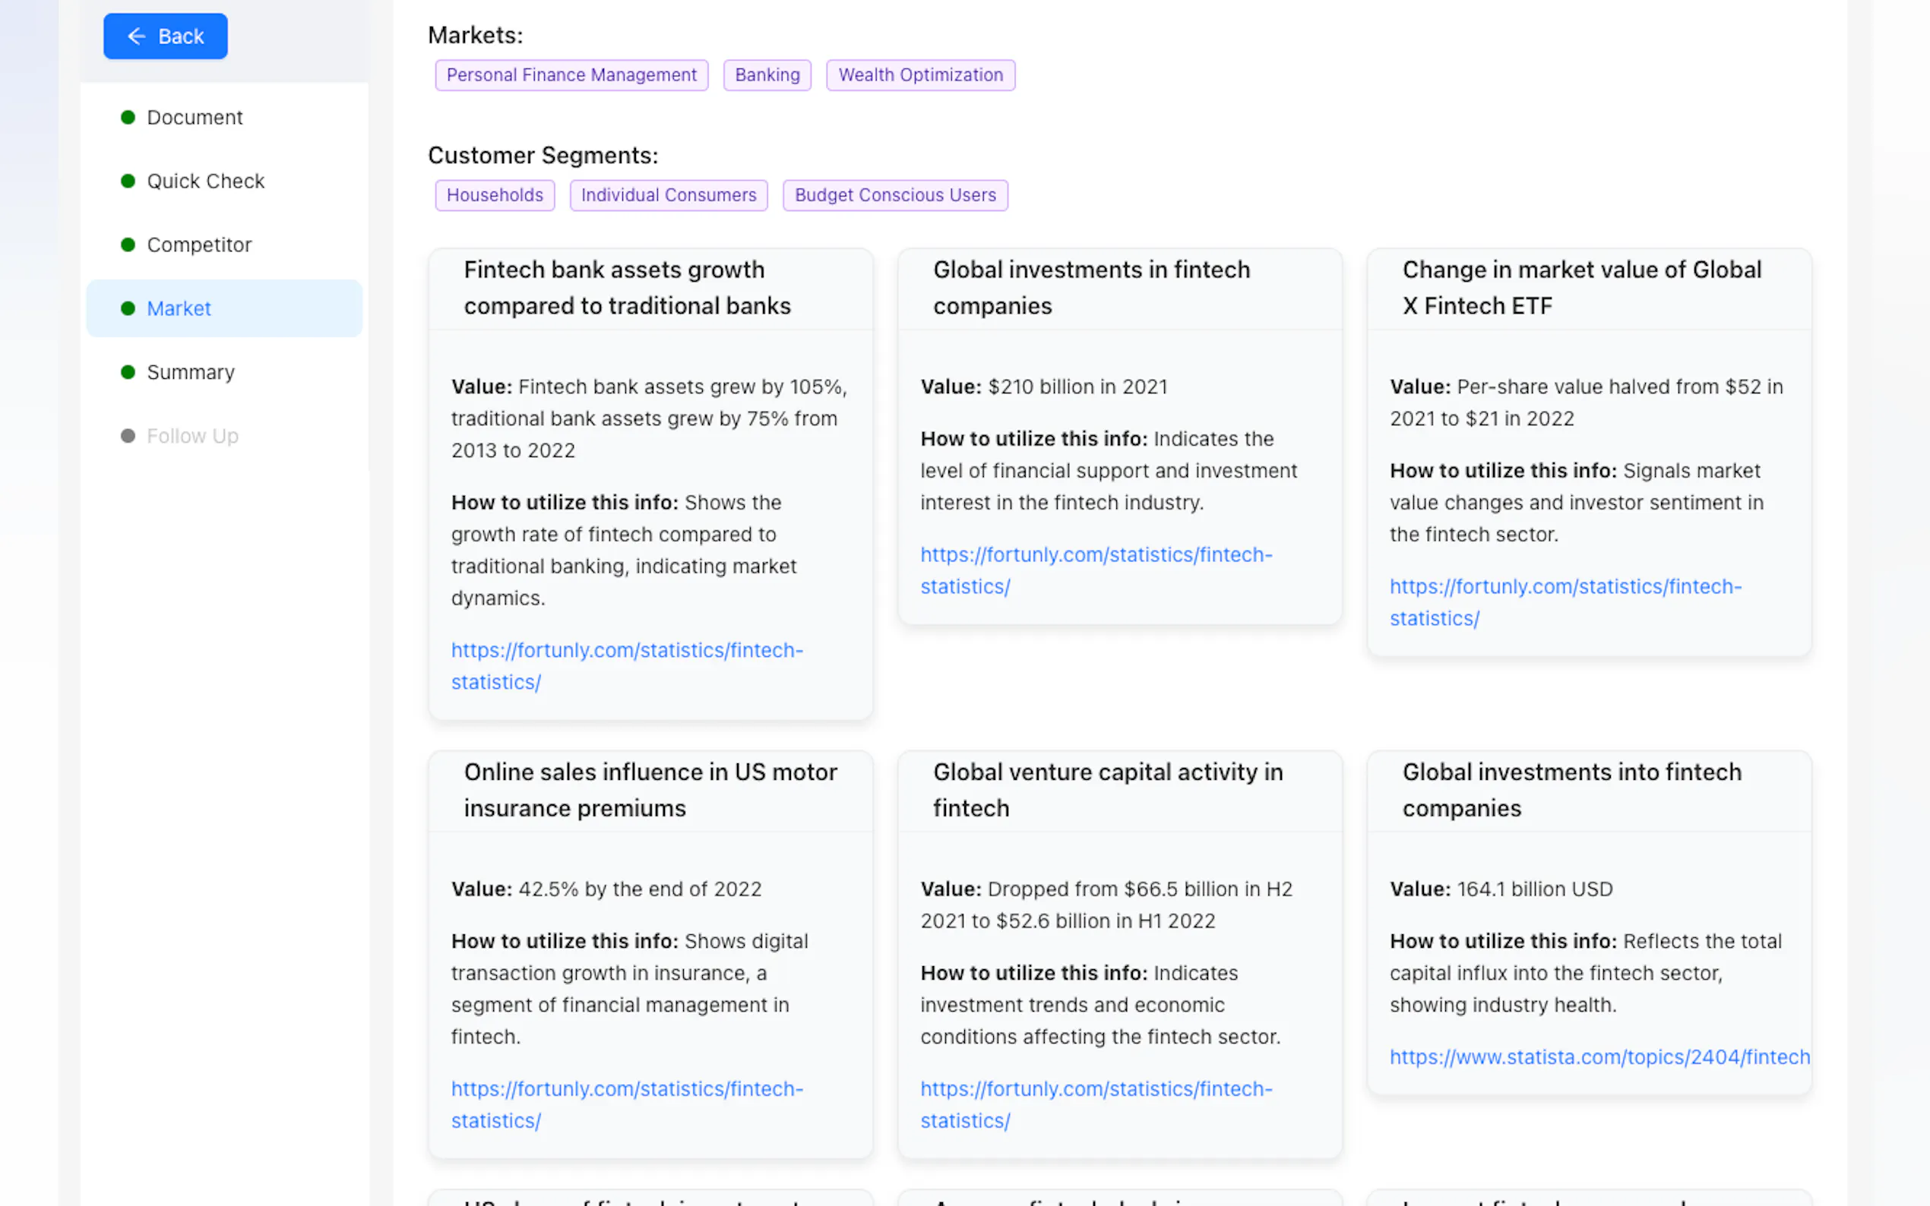
Task: Open the Document step in sidebar
Action: pos(194,117)
